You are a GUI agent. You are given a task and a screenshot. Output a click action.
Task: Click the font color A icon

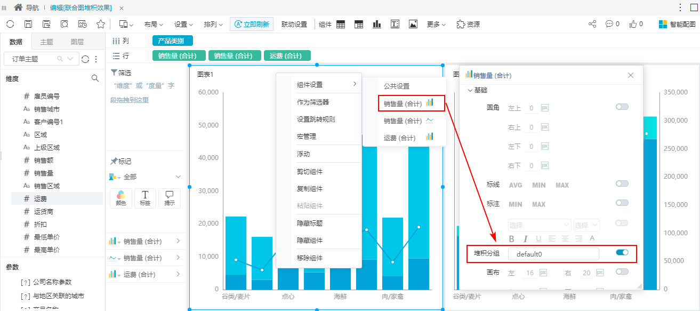click(592, 238)
